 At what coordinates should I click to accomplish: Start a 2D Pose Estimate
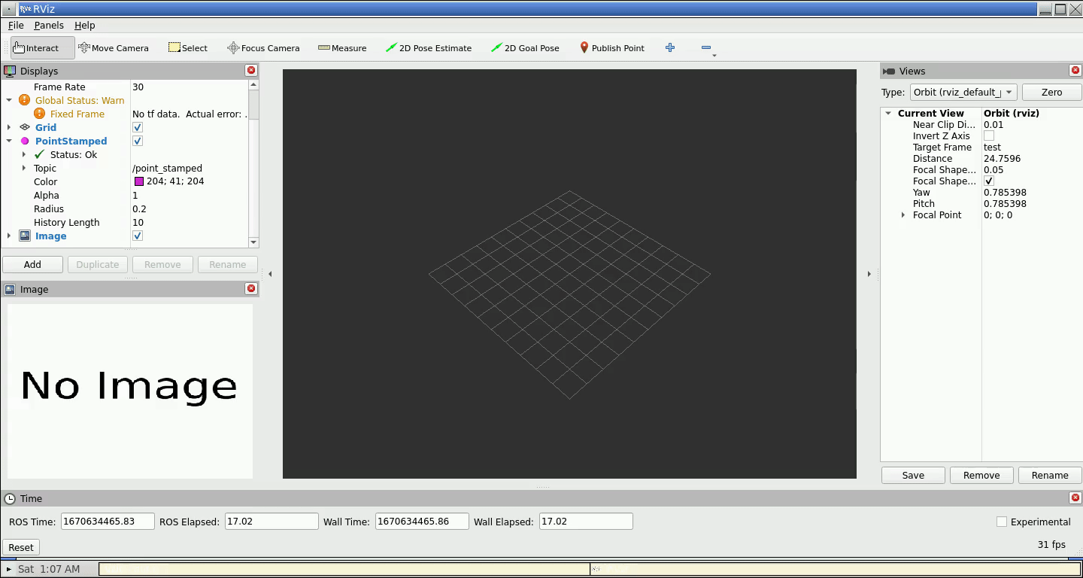click(x=429, y=47)
